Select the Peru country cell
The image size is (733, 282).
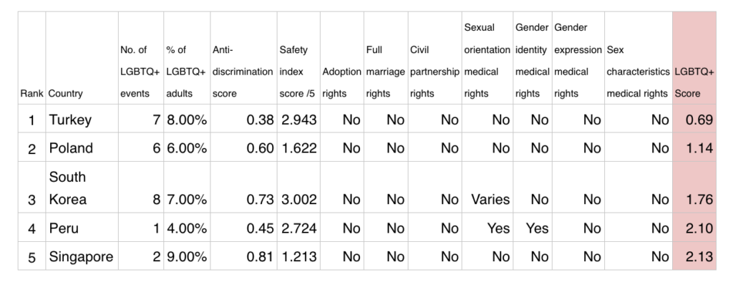click(82, 228)
